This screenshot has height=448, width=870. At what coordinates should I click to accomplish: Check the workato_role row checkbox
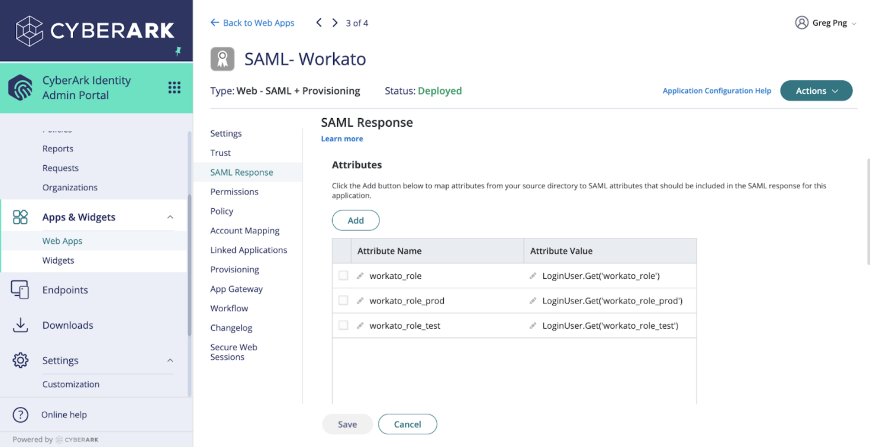click(x=343, y=276)
